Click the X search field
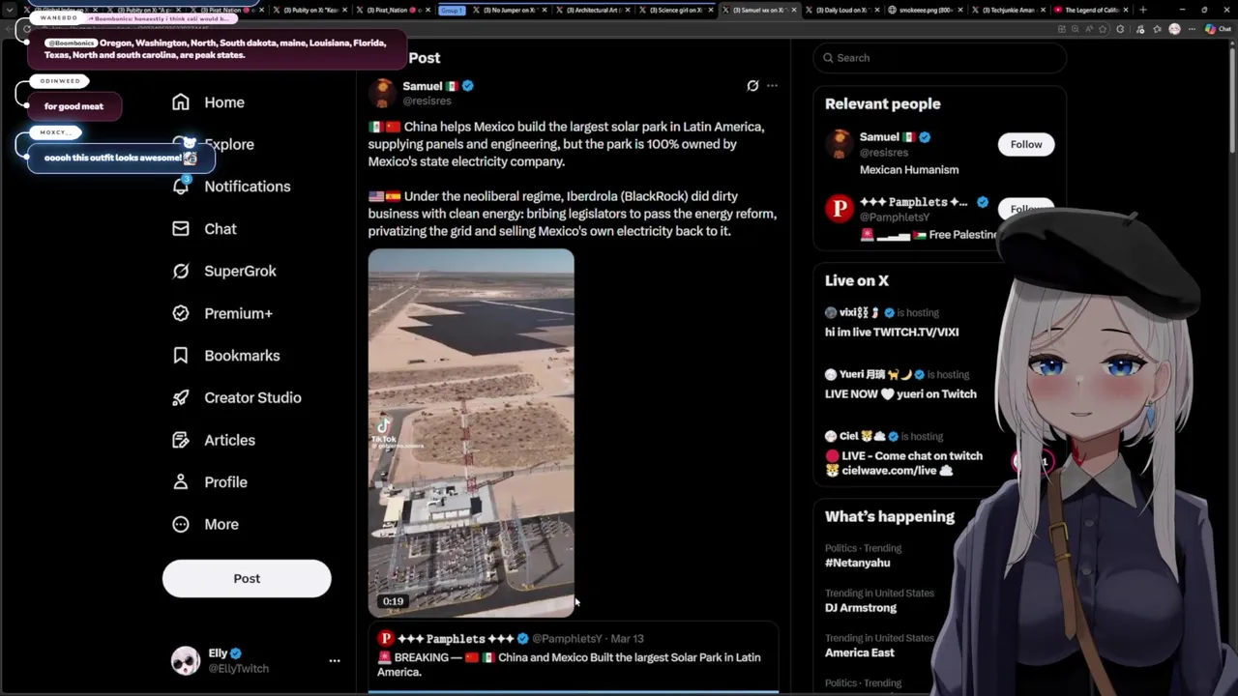This screenshot has height=696, width=1238. click(939, 58)
